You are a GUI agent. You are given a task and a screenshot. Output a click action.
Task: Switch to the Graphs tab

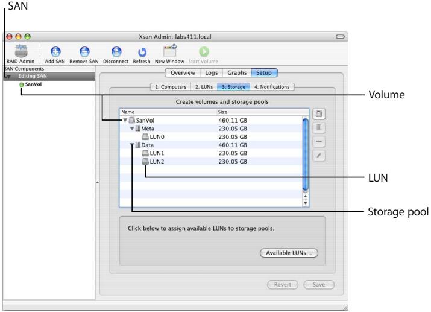tap(237, 73)
